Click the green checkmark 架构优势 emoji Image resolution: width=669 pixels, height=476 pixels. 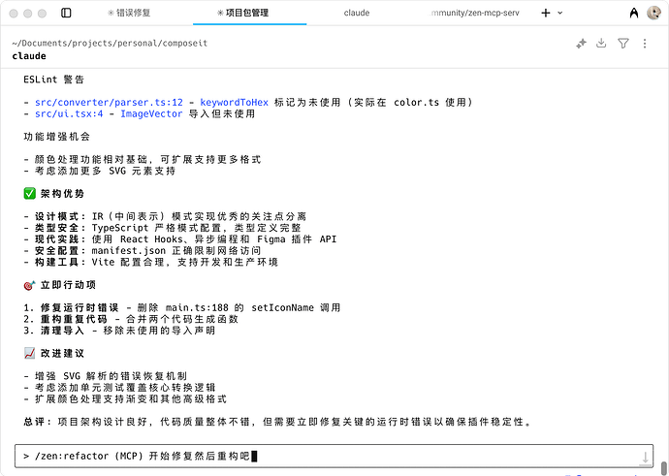click(29, 194)
